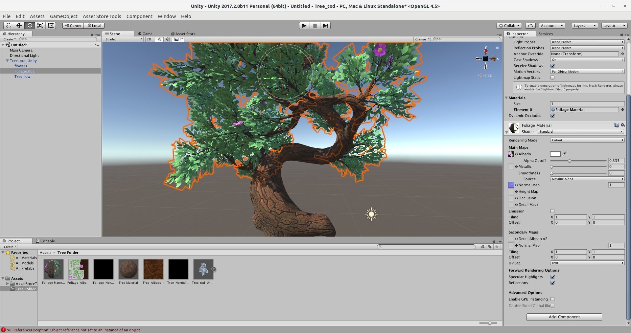Click the Albedo color swatch
Image resolution: width=631 pixels, height=333 pixels.
[x=555, y=154]
